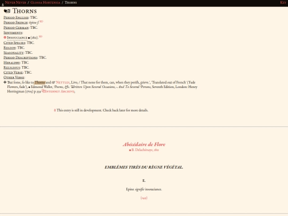Open the Abécédaire de Flore title link
Viewport: 288px width, 216px height.
[x=144, y=145]
